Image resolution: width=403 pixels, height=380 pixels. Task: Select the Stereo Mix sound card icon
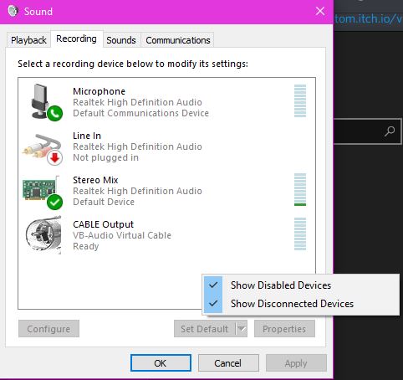(43, 193)
